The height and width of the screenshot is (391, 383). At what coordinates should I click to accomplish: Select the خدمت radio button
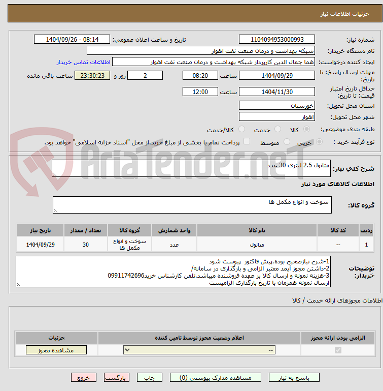tap(277, 129)
